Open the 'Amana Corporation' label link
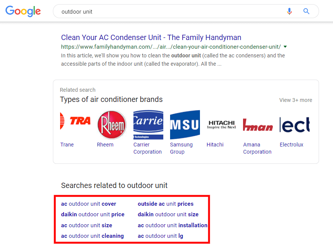The image size is (333, 248). tap(257, 148)
